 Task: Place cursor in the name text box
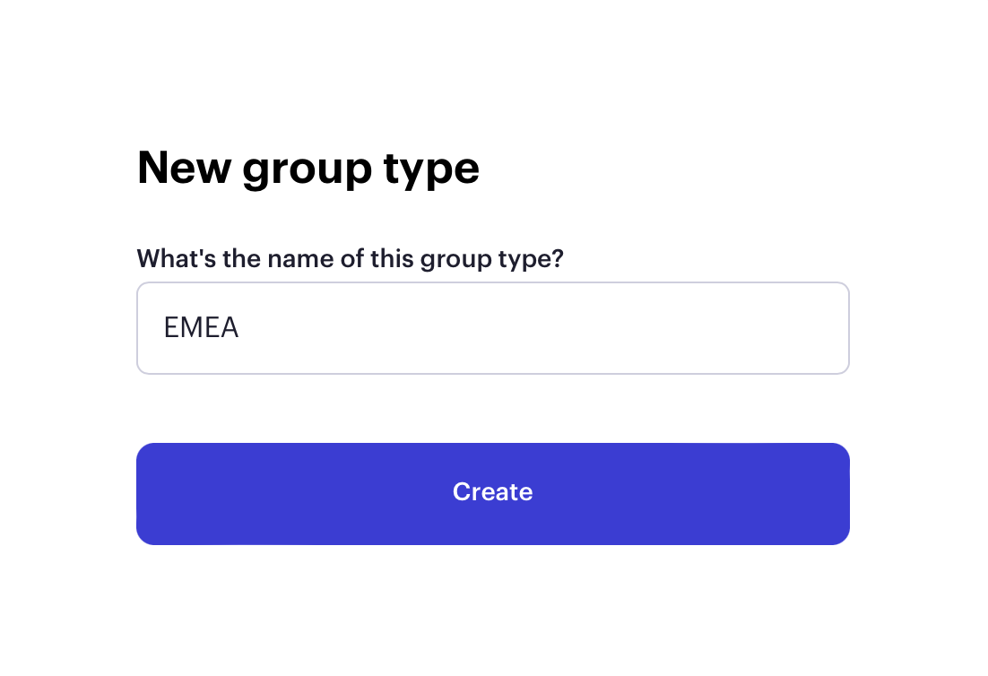point(493,328)
